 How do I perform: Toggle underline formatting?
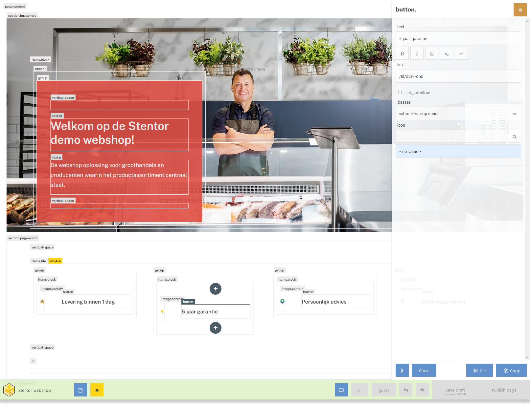432,53
